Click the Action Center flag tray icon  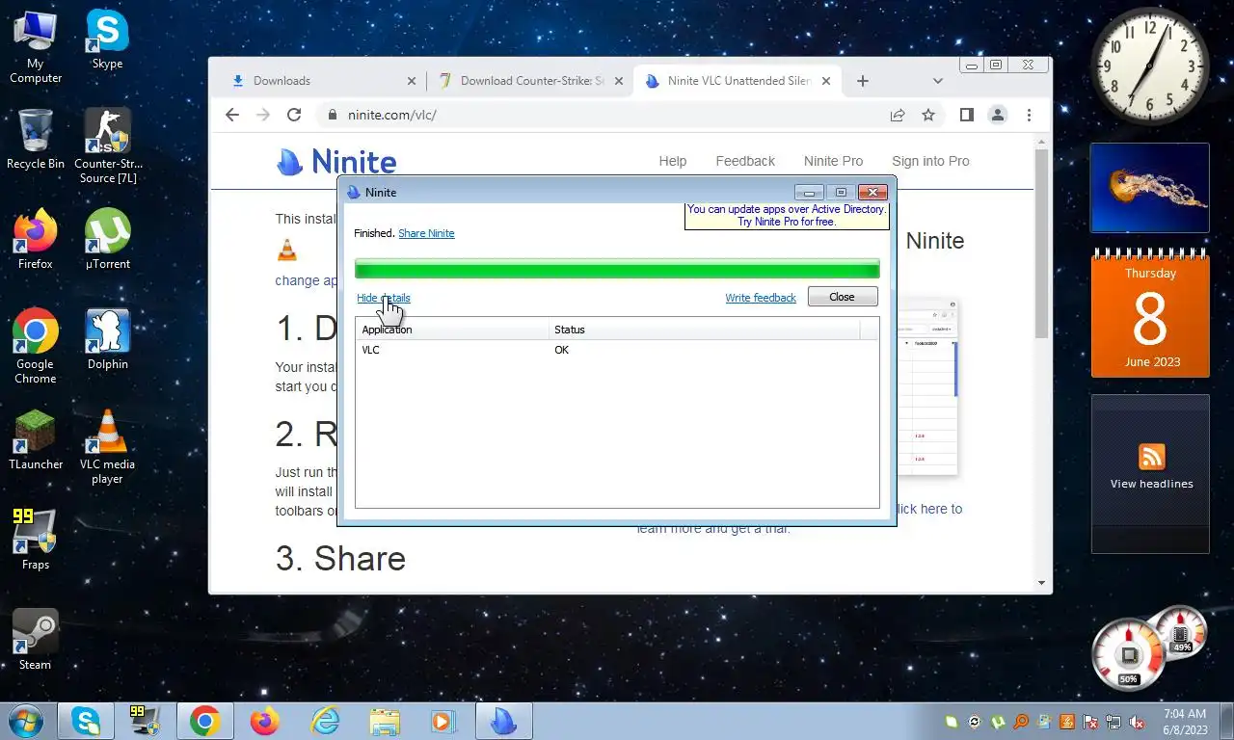click(x=1090, y=722)
